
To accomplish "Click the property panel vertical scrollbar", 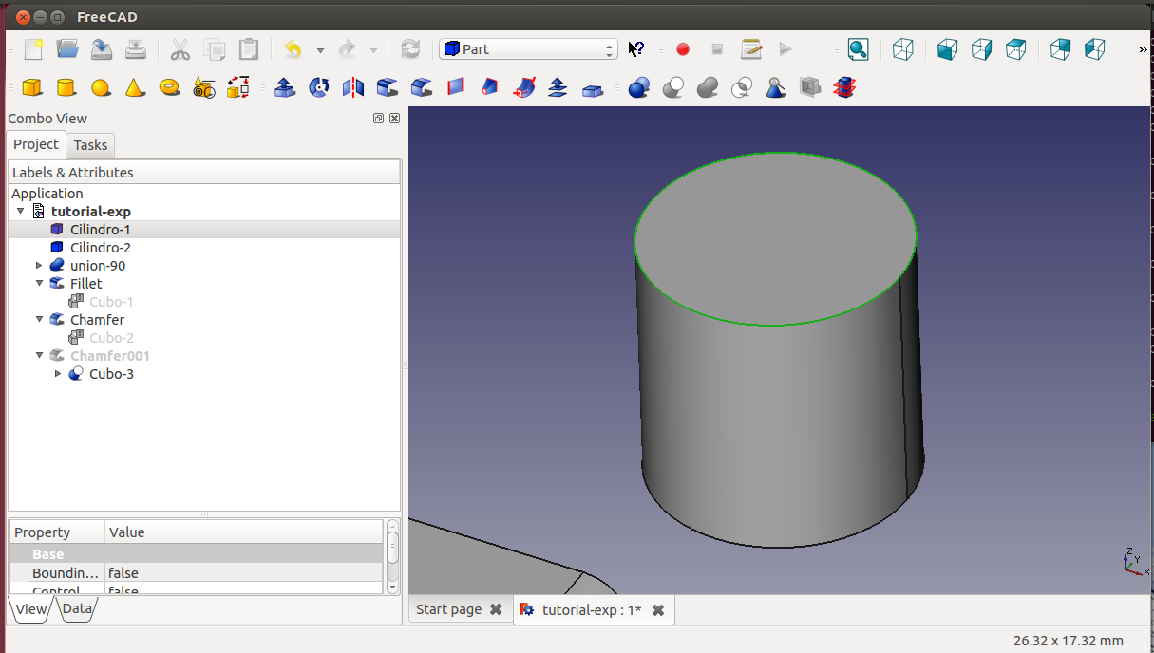I will 392,548.
